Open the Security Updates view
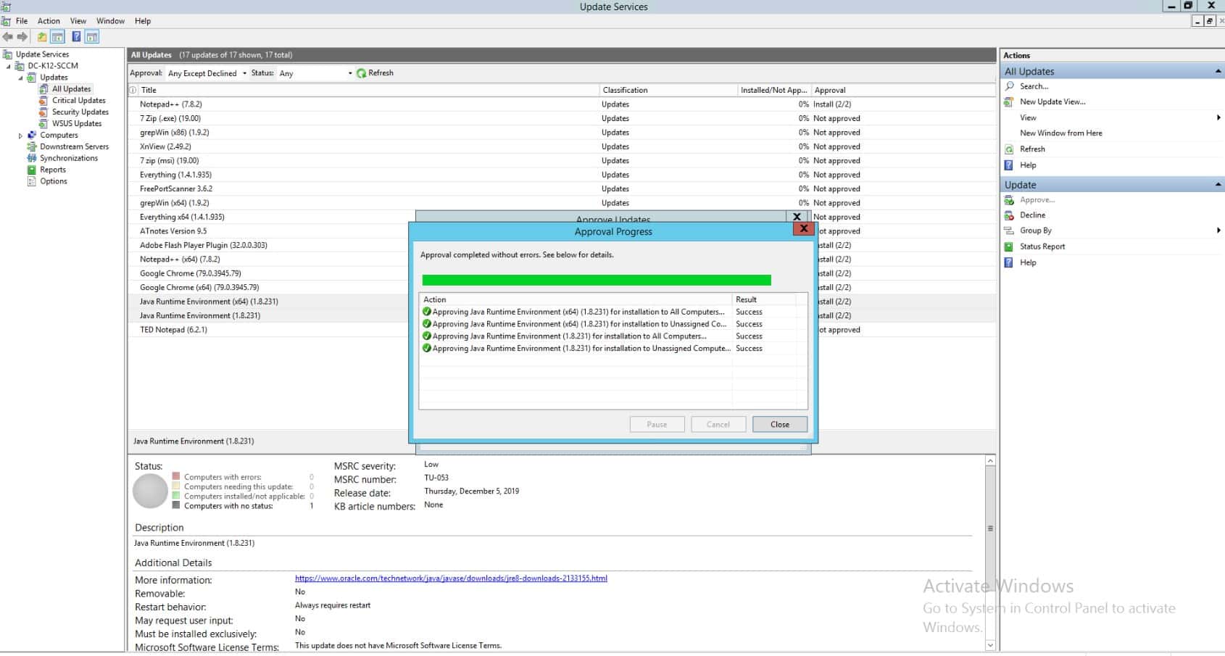 point(80,112)
